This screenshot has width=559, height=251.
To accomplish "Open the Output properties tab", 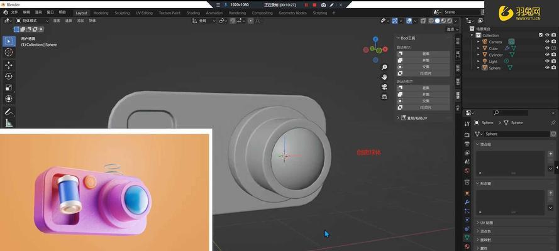I will pos(467,144).
